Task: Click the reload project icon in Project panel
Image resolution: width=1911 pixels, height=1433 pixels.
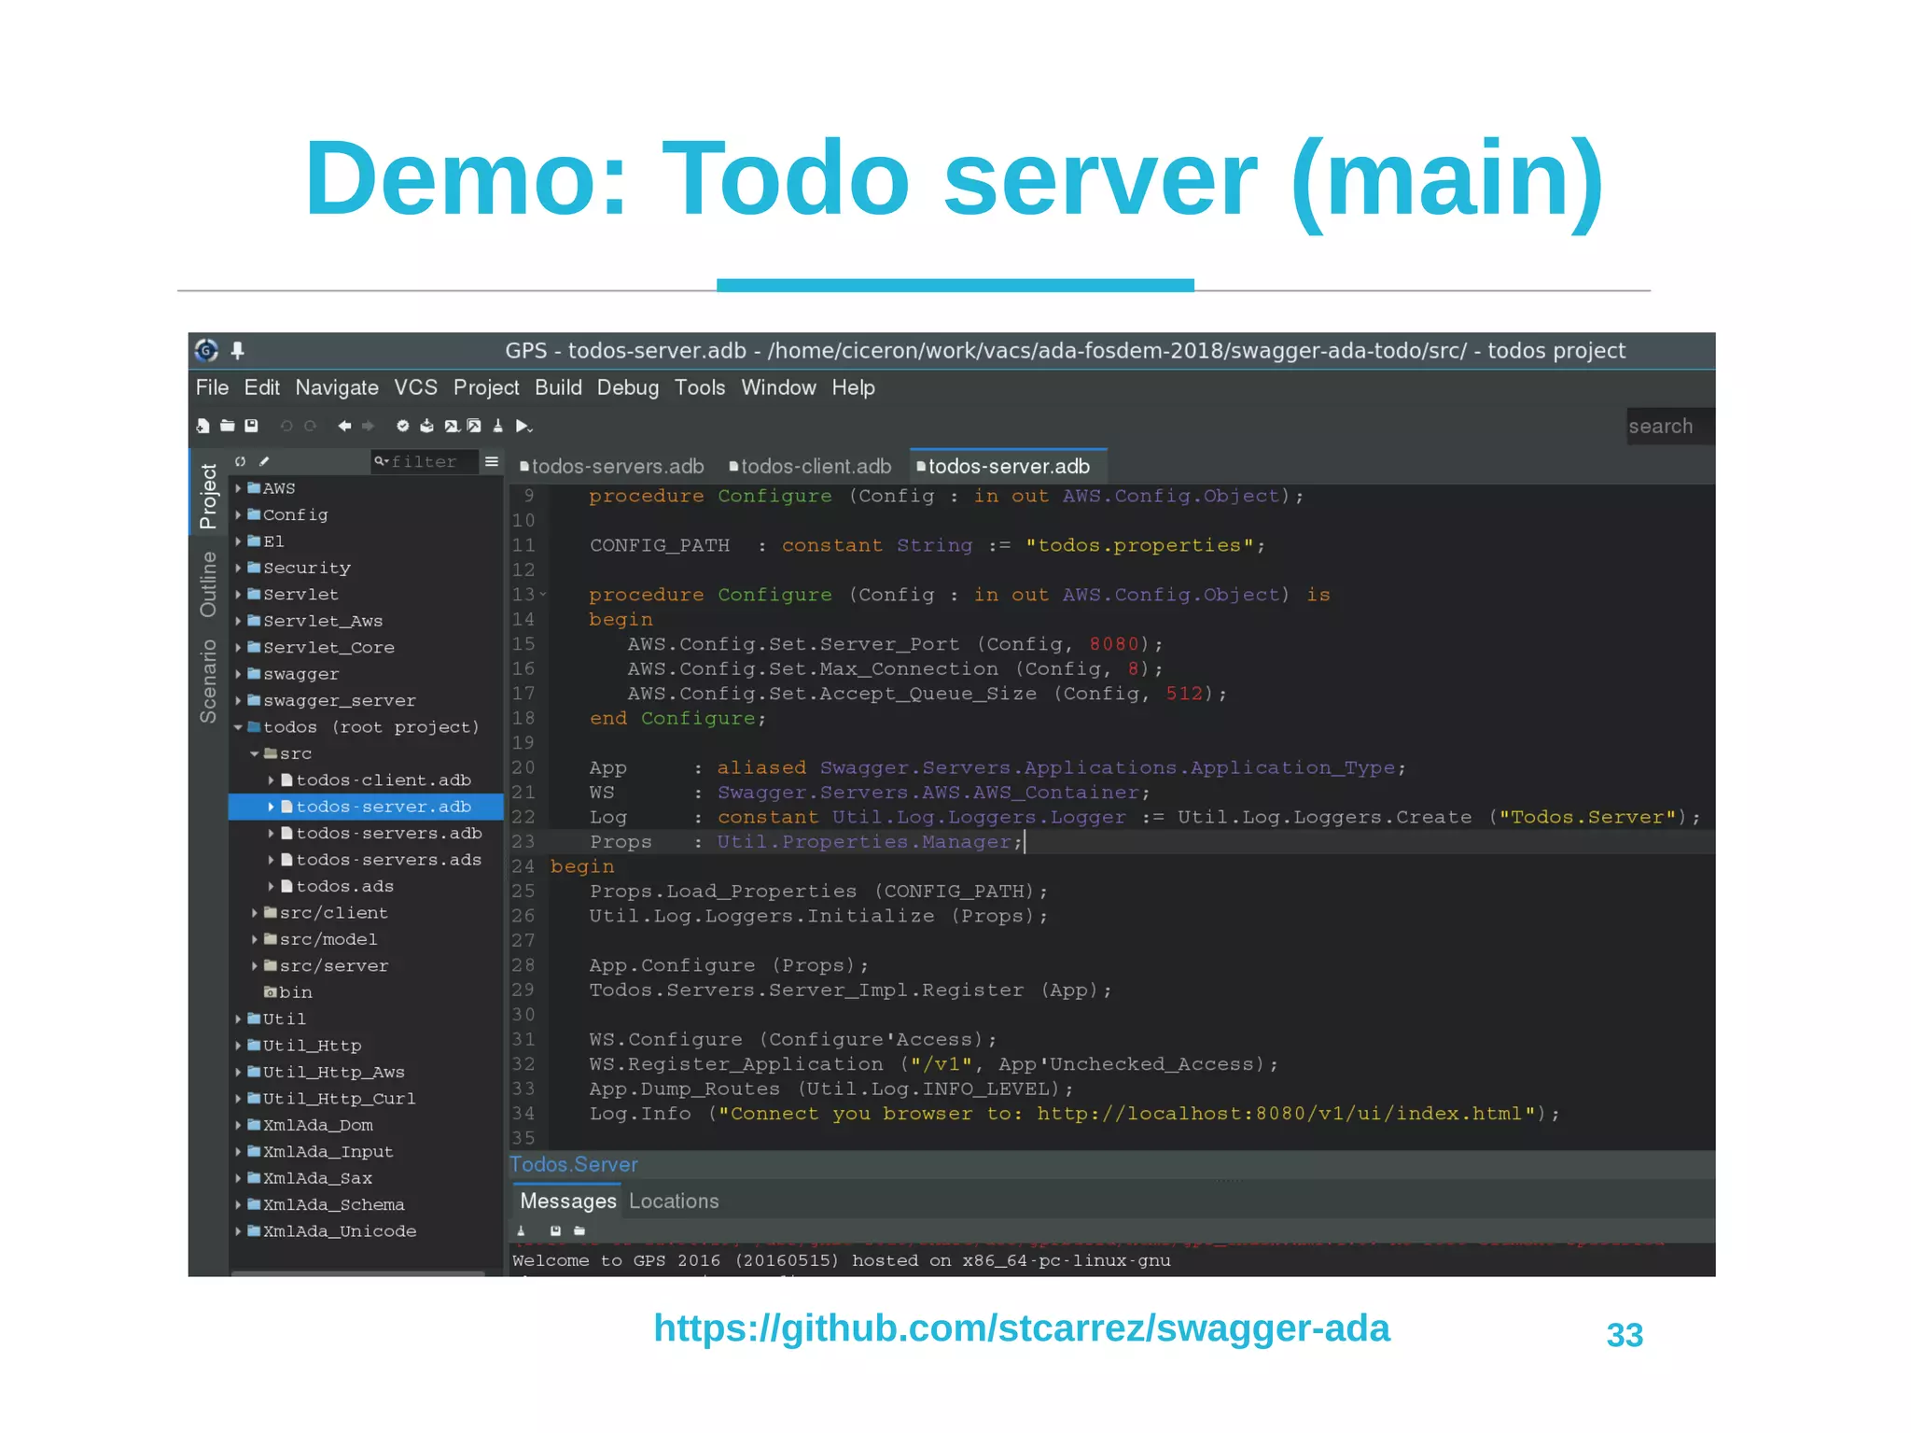Action: pyautogui.click(x=240, y=461)
